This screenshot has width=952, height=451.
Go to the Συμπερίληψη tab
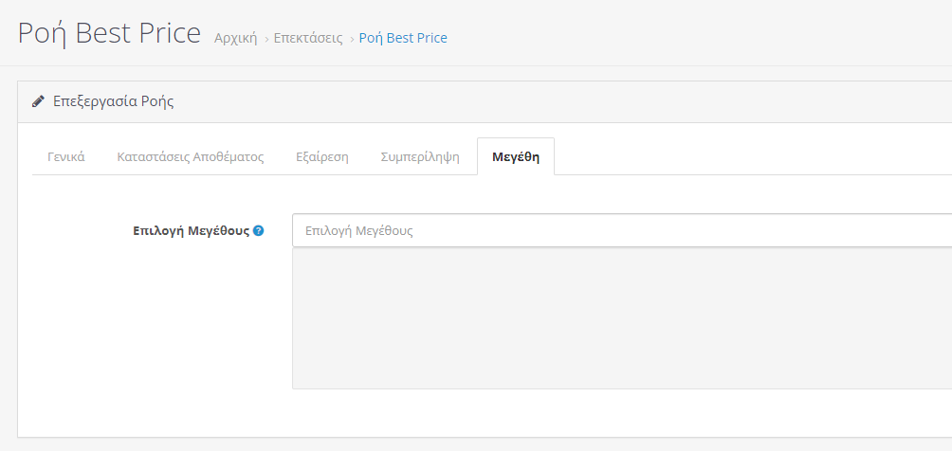(420, 156)
